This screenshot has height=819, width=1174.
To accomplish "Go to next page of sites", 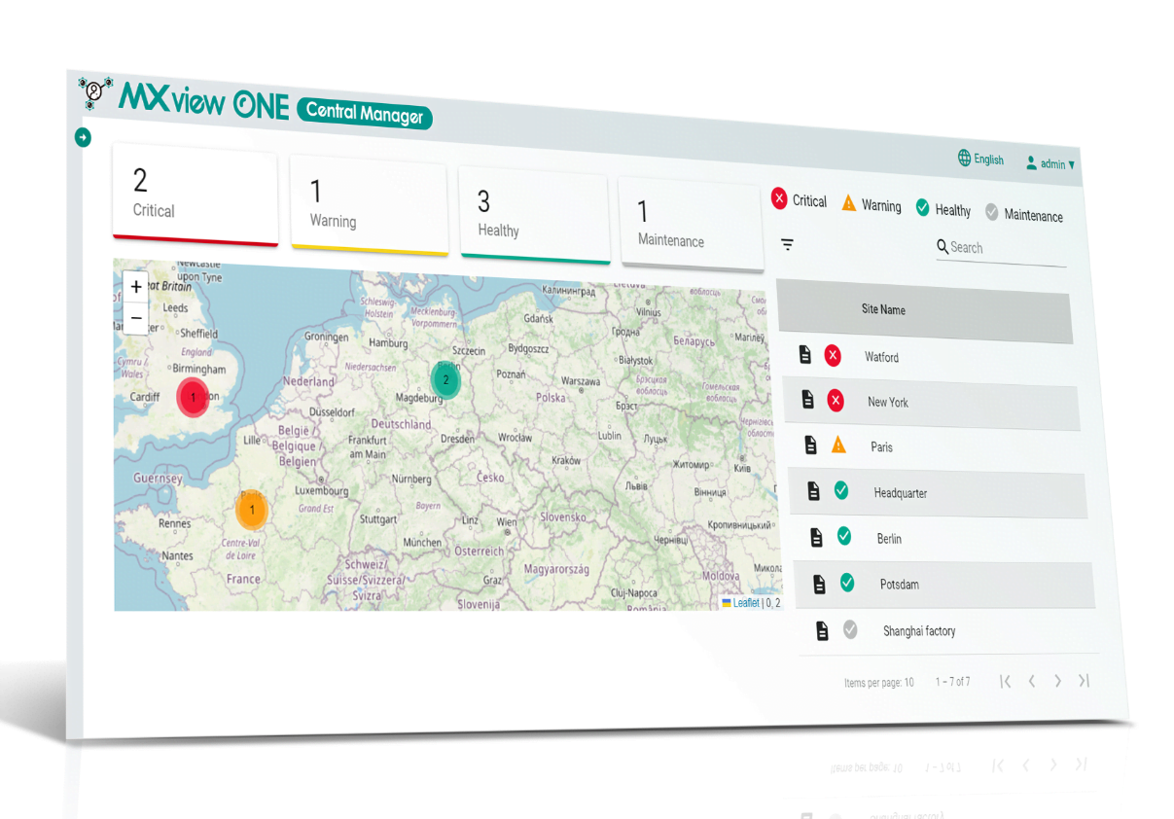I will [1058, 681].
